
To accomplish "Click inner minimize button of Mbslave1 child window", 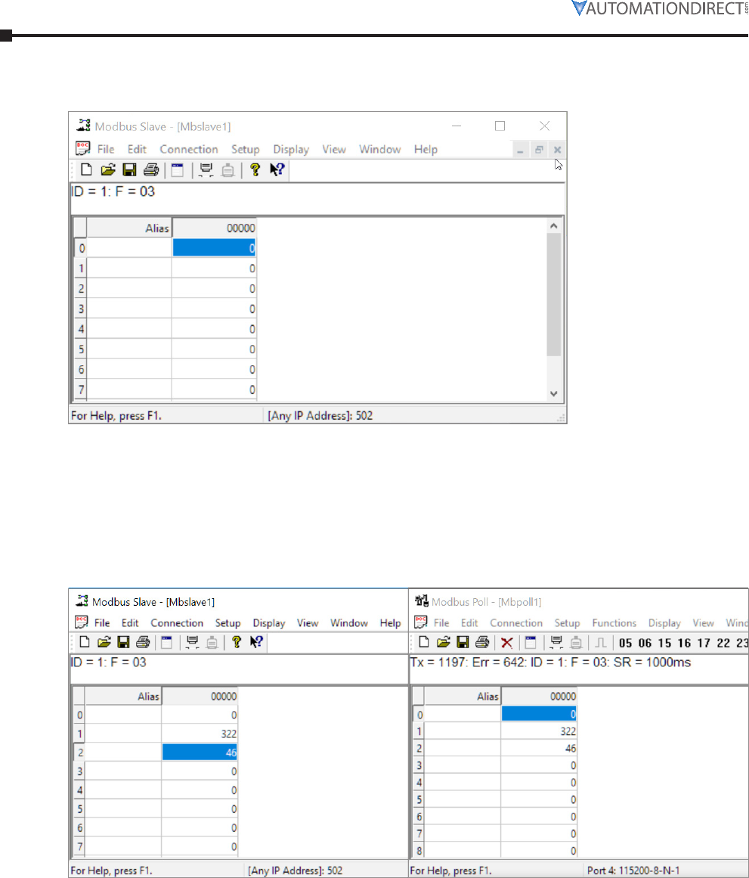I will click(x=520, y=150).
